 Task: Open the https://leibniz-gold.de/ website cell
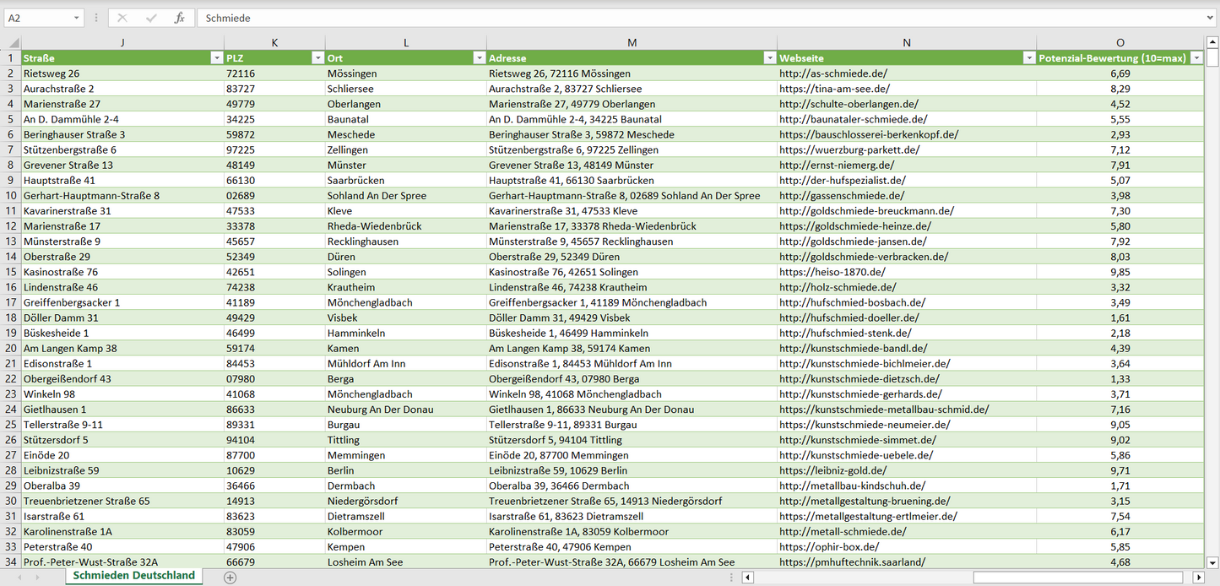832,470
